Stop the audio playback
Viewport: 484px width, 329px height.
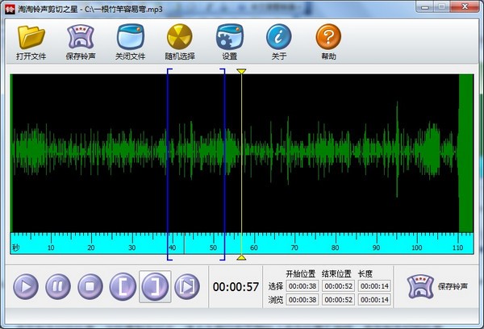click(x=90, y=286)
